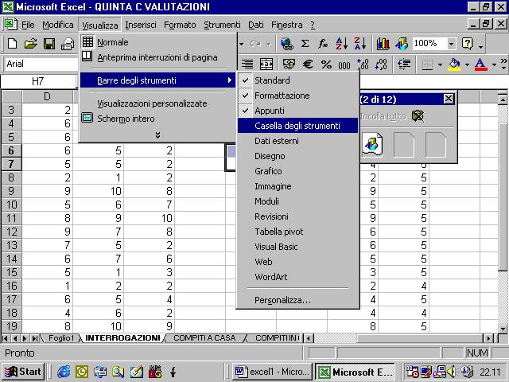Image resolution: width=509 pixels, height=382 pixels.
Task: Enable the Casella degli strumenti toolbar
Action: coord(297,126)
